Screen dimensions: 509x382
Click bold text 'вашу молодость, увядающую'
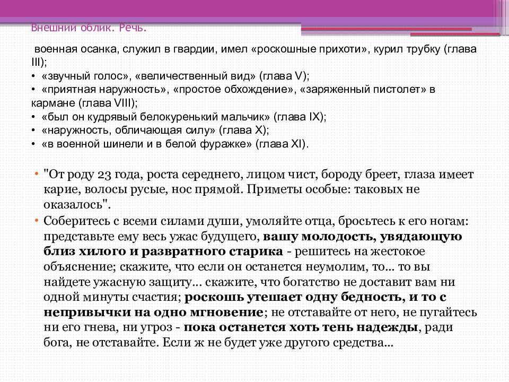(x=362, y=237)
